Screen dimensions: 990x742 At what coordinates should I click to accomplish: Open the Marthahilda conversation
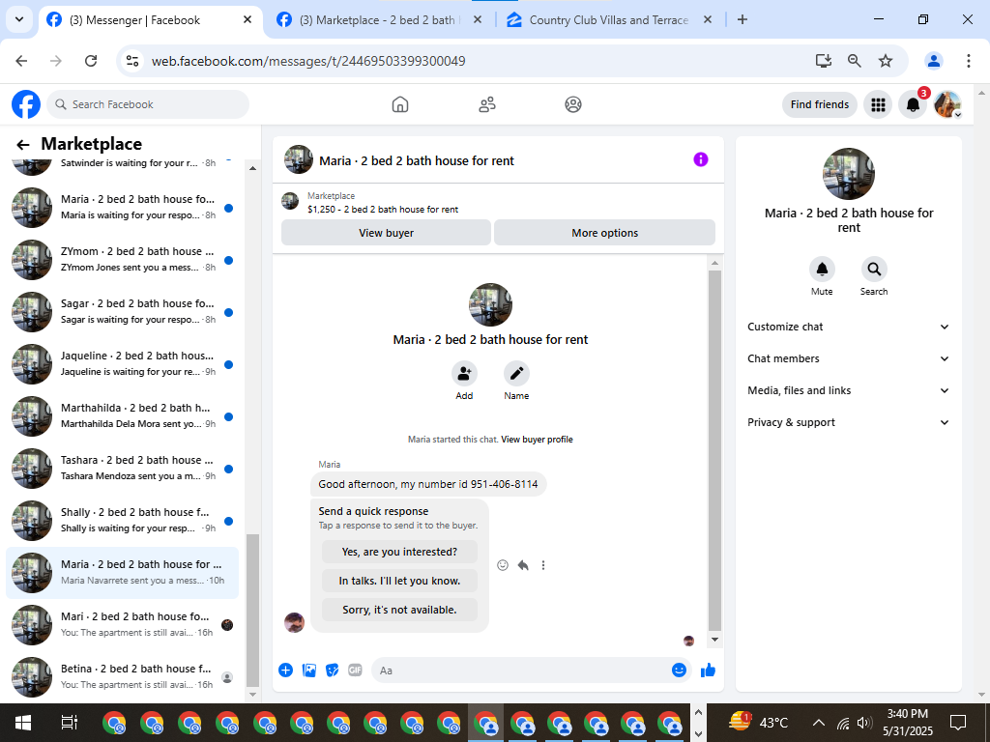122,415
